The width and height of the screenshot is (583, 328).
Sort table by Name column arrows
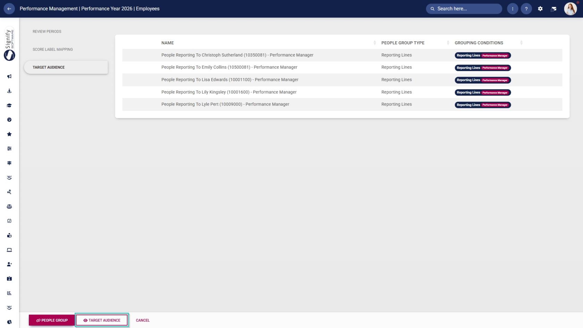[374, 43]
